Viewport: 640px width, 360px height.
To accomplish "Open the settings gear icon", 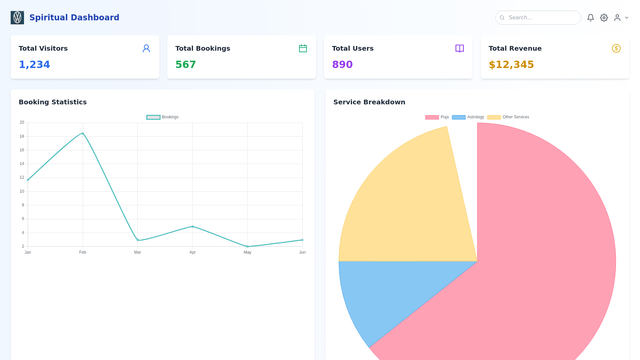I will click(x=604, y=18).
